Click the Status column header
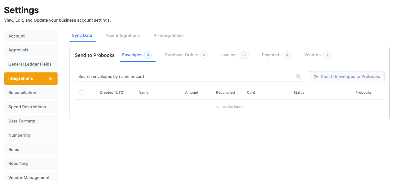This screenshot has width=401, height=181. coord(299,92)
